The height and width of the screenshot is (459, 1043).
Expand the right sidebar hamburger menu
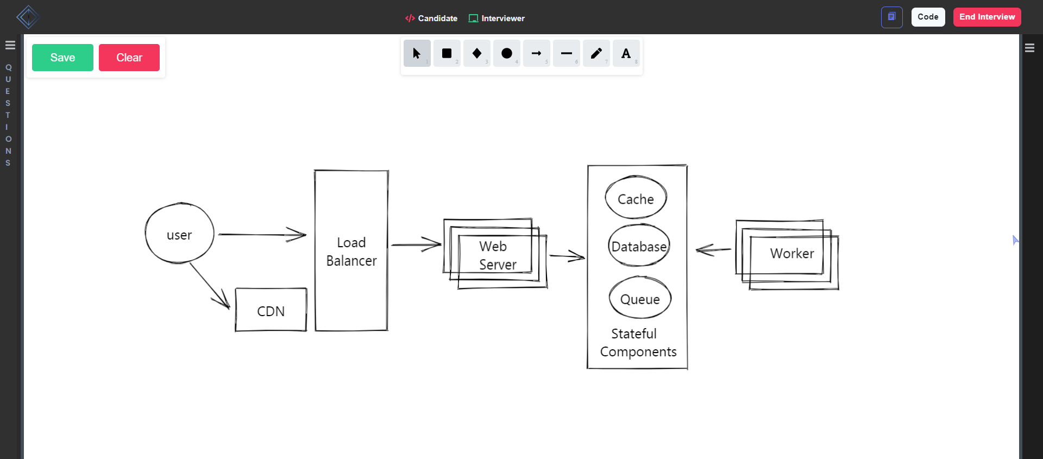(1029, 48)
